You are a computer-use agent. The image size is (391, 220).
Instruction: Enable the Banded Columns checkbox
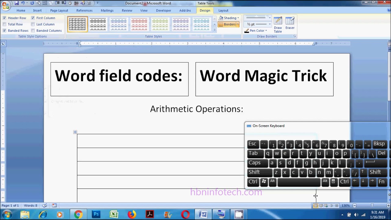(x=33, y=31)
